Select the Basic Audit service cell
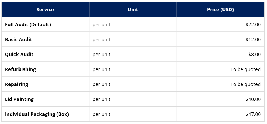The width and height of the screenshot is (267, 124). [x=18, y=40]
